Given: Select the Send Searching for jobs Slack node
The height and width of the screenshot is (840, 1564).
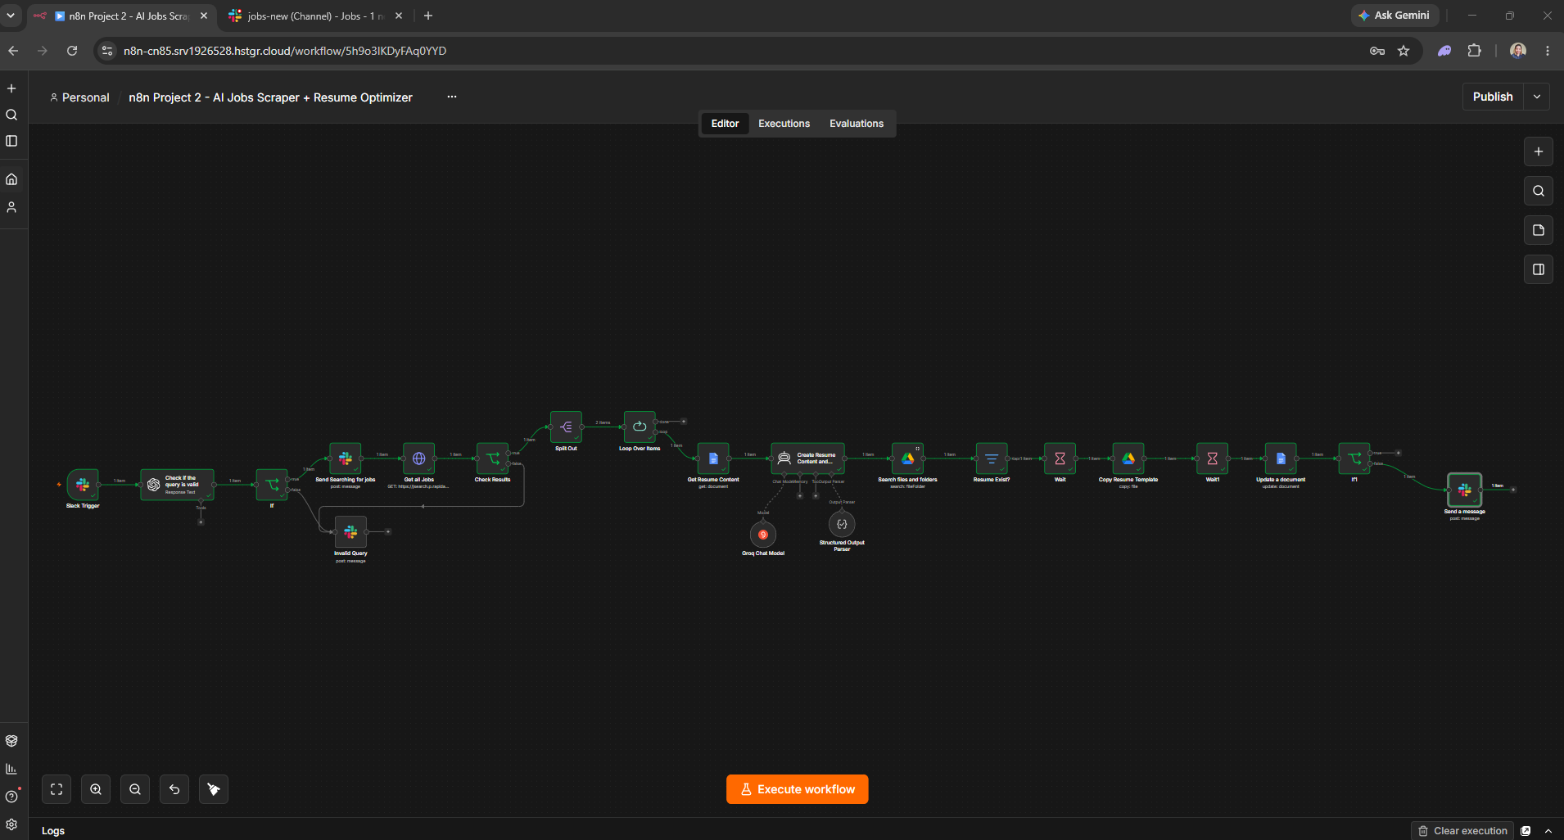Looking at the screenshot, I should (346, 458).
